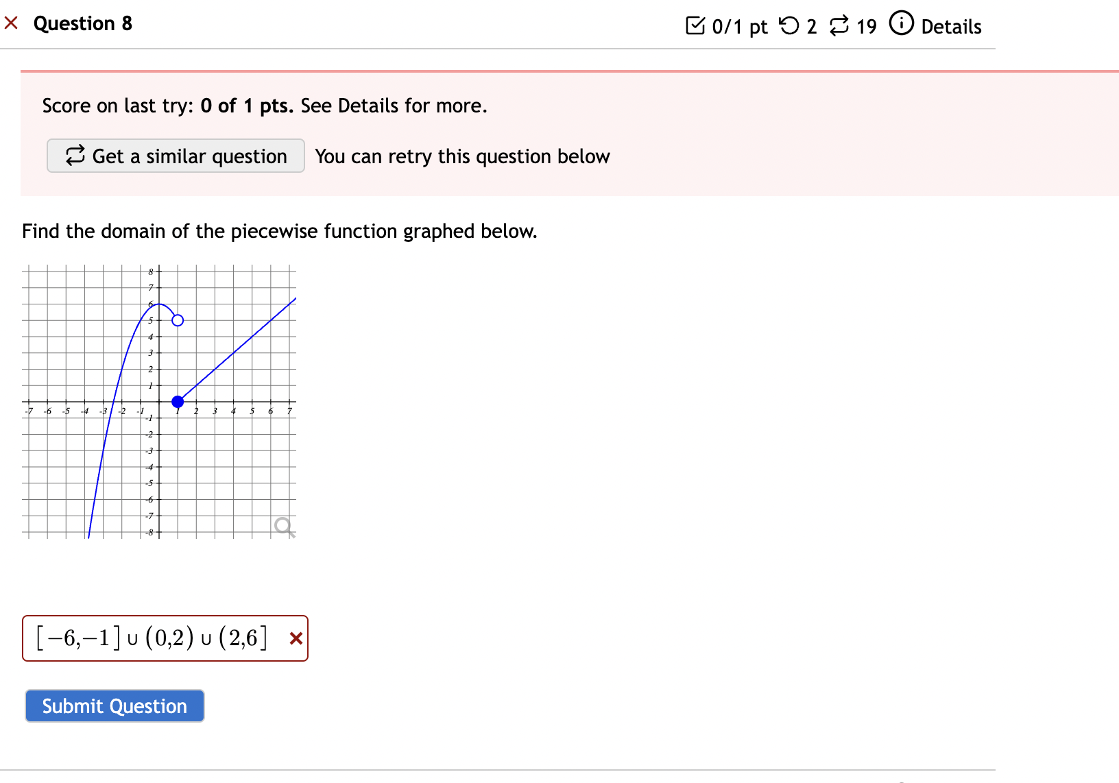1119x783 pixels.
Task: Click the open circle point on the graph
Action: click(x=178, y=320)
